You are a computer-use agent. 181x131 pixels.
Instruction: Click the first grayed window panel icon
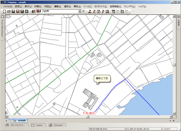117,11
